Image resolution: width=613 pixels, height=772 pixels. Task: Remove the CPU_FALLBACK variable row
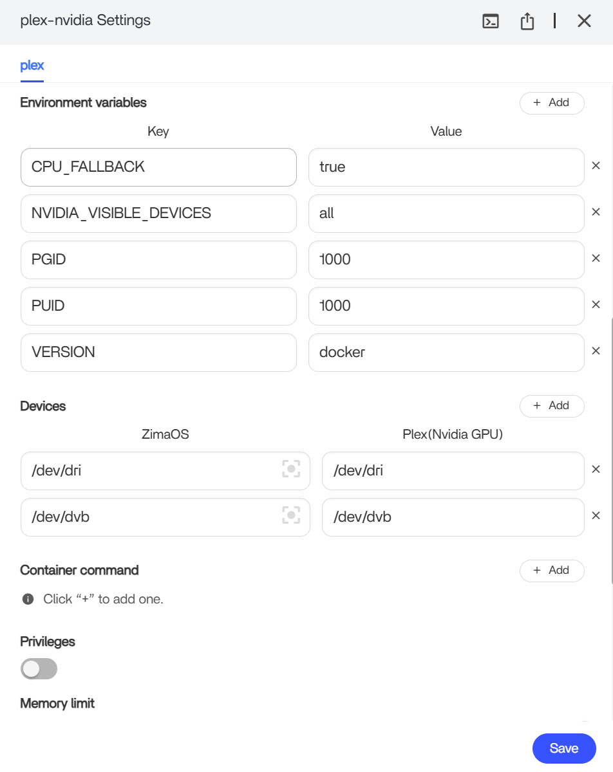click(596, 166)
